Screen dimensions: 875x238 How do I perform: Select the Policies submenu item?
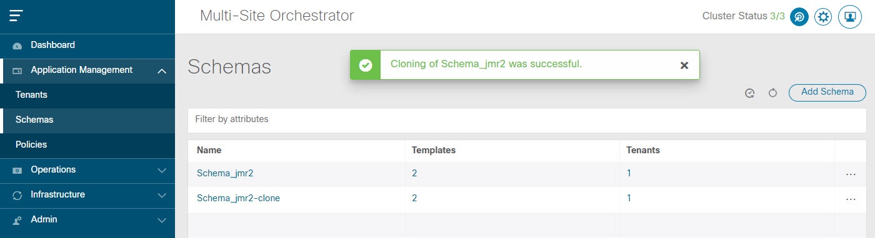[87, 145]
